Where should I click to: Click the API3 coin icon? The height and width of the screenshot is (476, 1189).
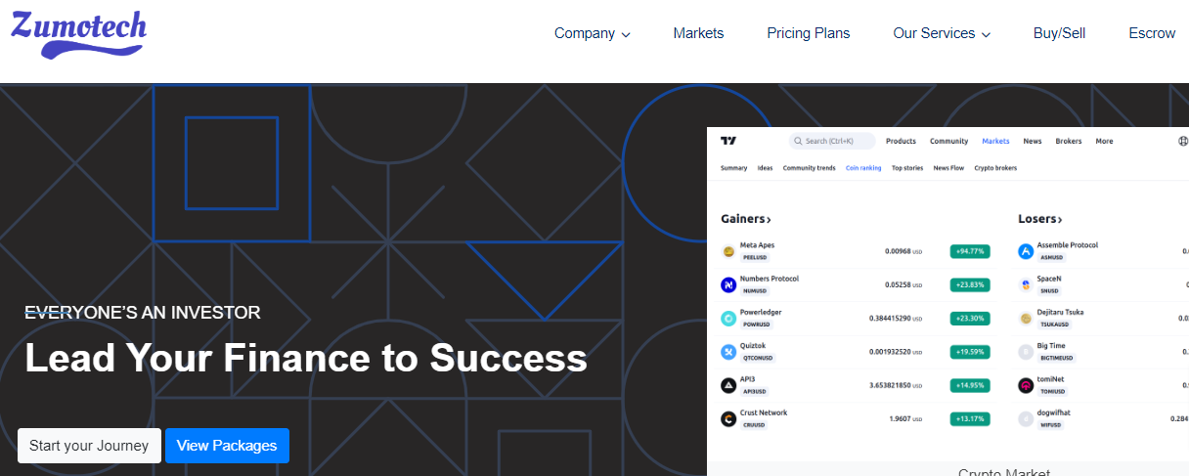pos(728,385)
